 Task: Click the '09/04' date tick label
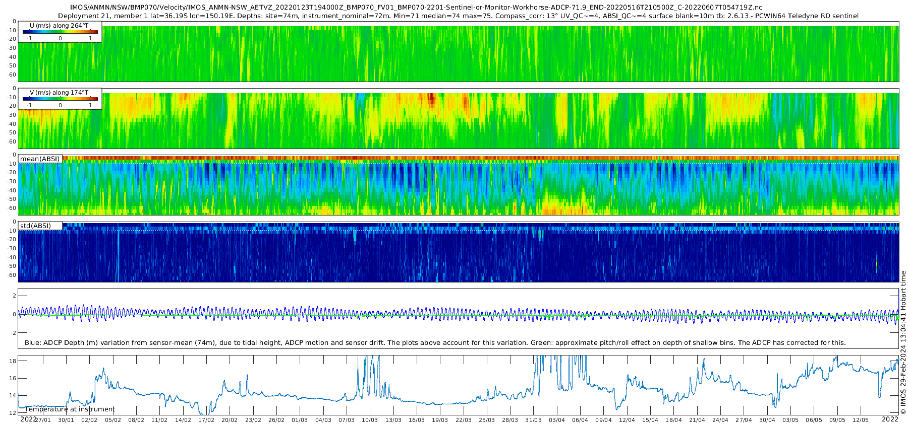[x=603, y=420]
